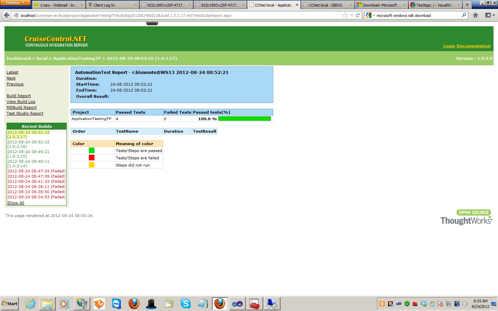This screenshot has width=498, height=311.
Task: Open Internet Explorer from the taskbar
Action: coord(30,304)
